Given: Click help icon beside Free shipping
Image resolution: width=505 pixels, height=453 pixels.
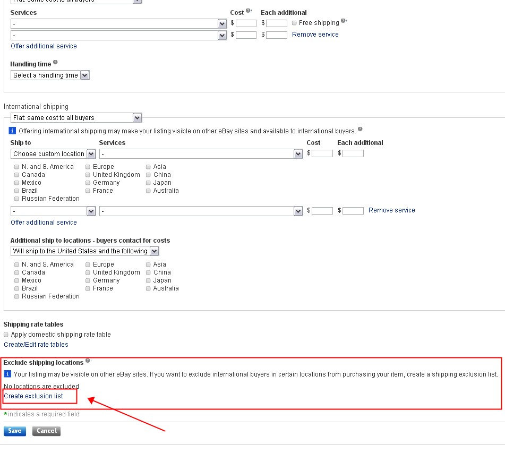Looking at the screenshot, I should pos(344,21).
